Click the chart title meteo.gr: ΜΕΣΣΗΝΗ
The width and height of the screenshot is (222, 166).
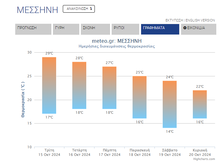[x=117, y=41]
